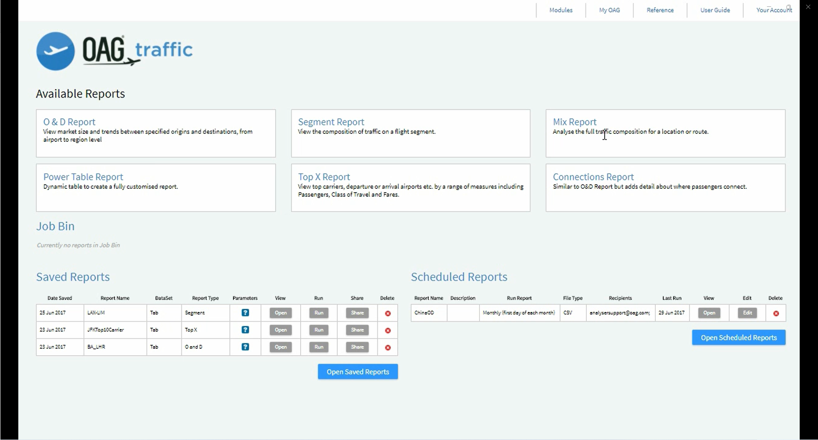
Task: Share the BA_LHR saved report
Action: (357, 347)
